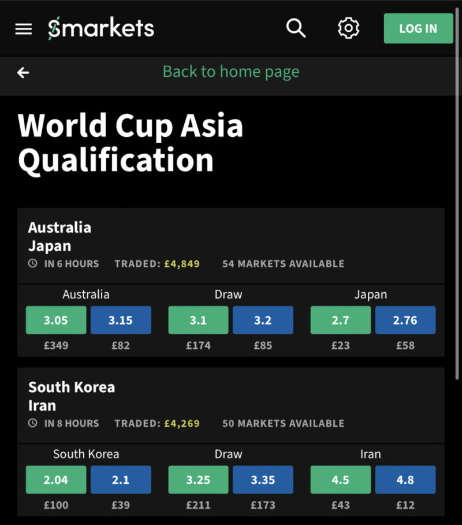Back Australia at odds 3.05

pyautogui.click(x=56, y=320)
